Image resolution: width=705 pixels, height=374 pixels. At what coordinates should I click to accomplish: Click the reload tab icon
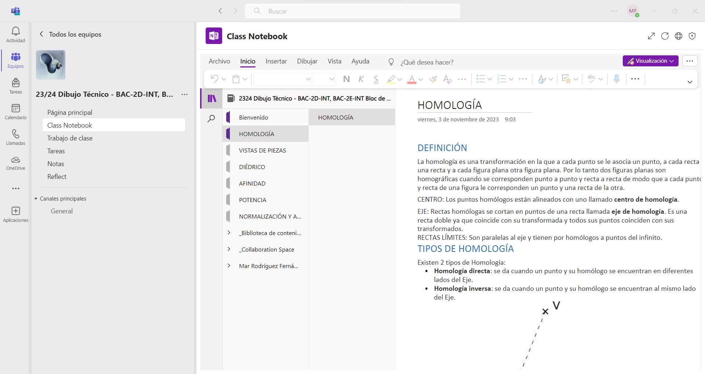tap(665, 36)
